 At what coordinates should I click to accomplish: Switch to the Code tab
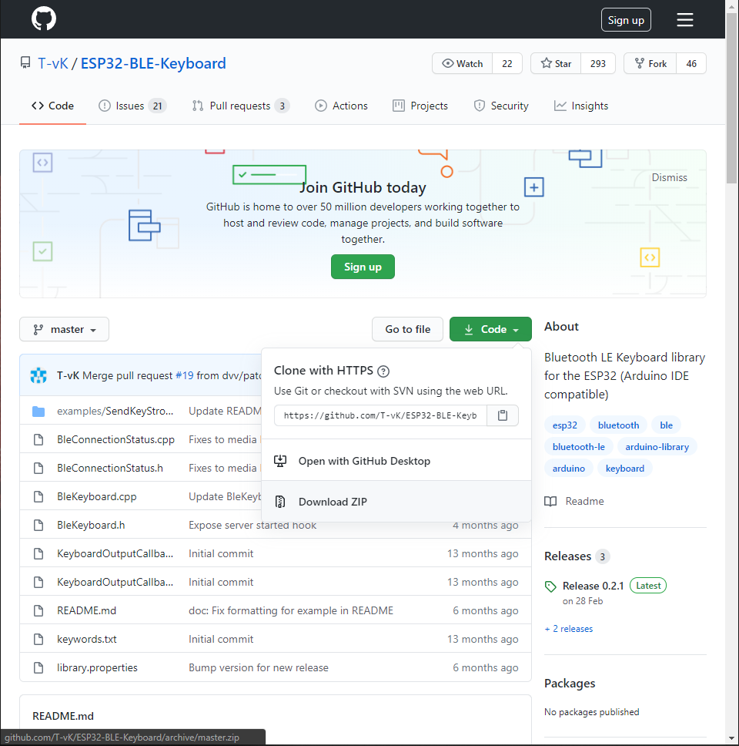pos(52,106)
